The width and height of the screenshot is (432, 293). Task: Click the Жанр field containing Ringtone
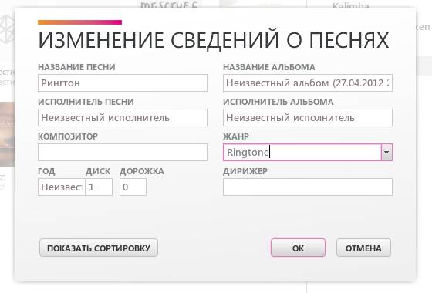[x=302, y=153]
